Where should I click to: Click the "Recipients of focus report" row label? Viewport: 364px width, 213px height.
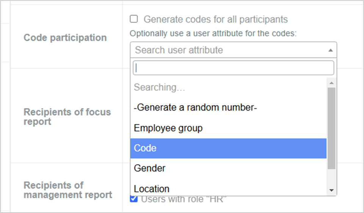[67, 117]
